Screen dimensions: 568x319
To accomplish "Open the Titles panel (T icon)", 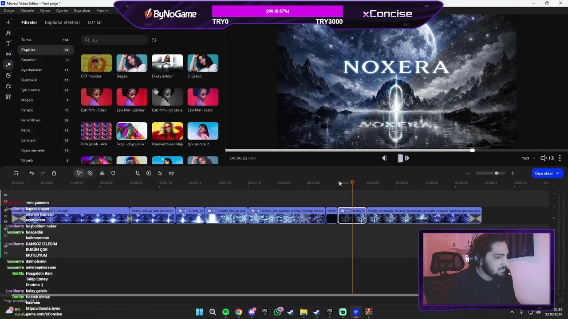I will coord(8,43).
